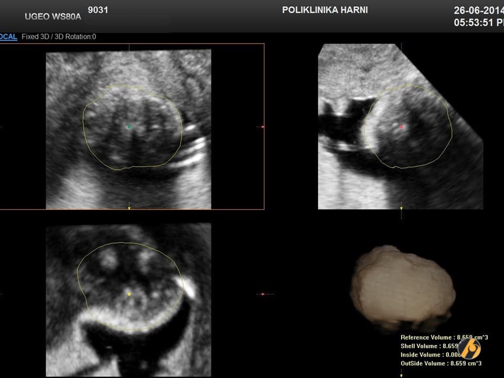Screen dimensions: 504x378
Task: Click the VOCAL link at top left
Action: [8, 37]
